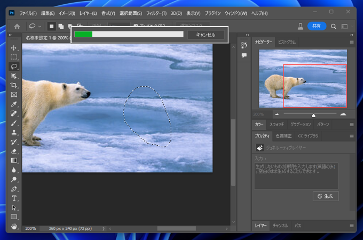
Task: Open the search magnifier in the top bar
Action: [x=333, y=27]
